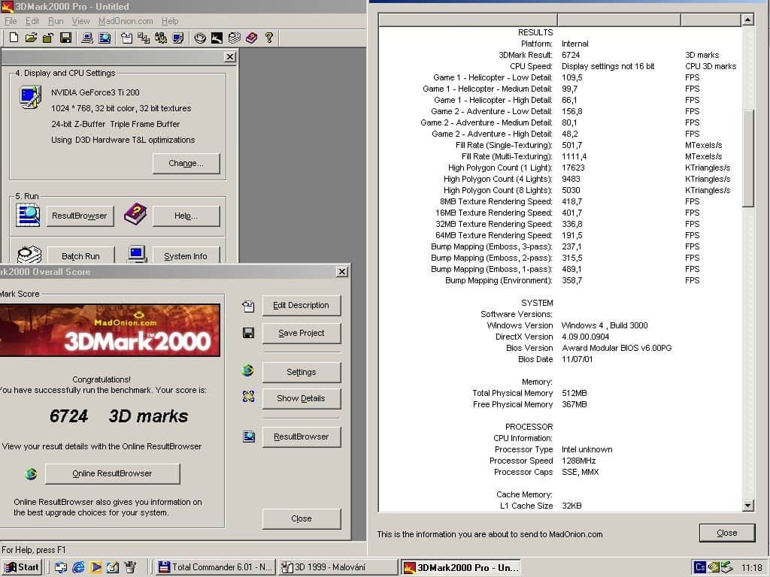
Task: Click the Show Details button
Action: tap(301, 398)
